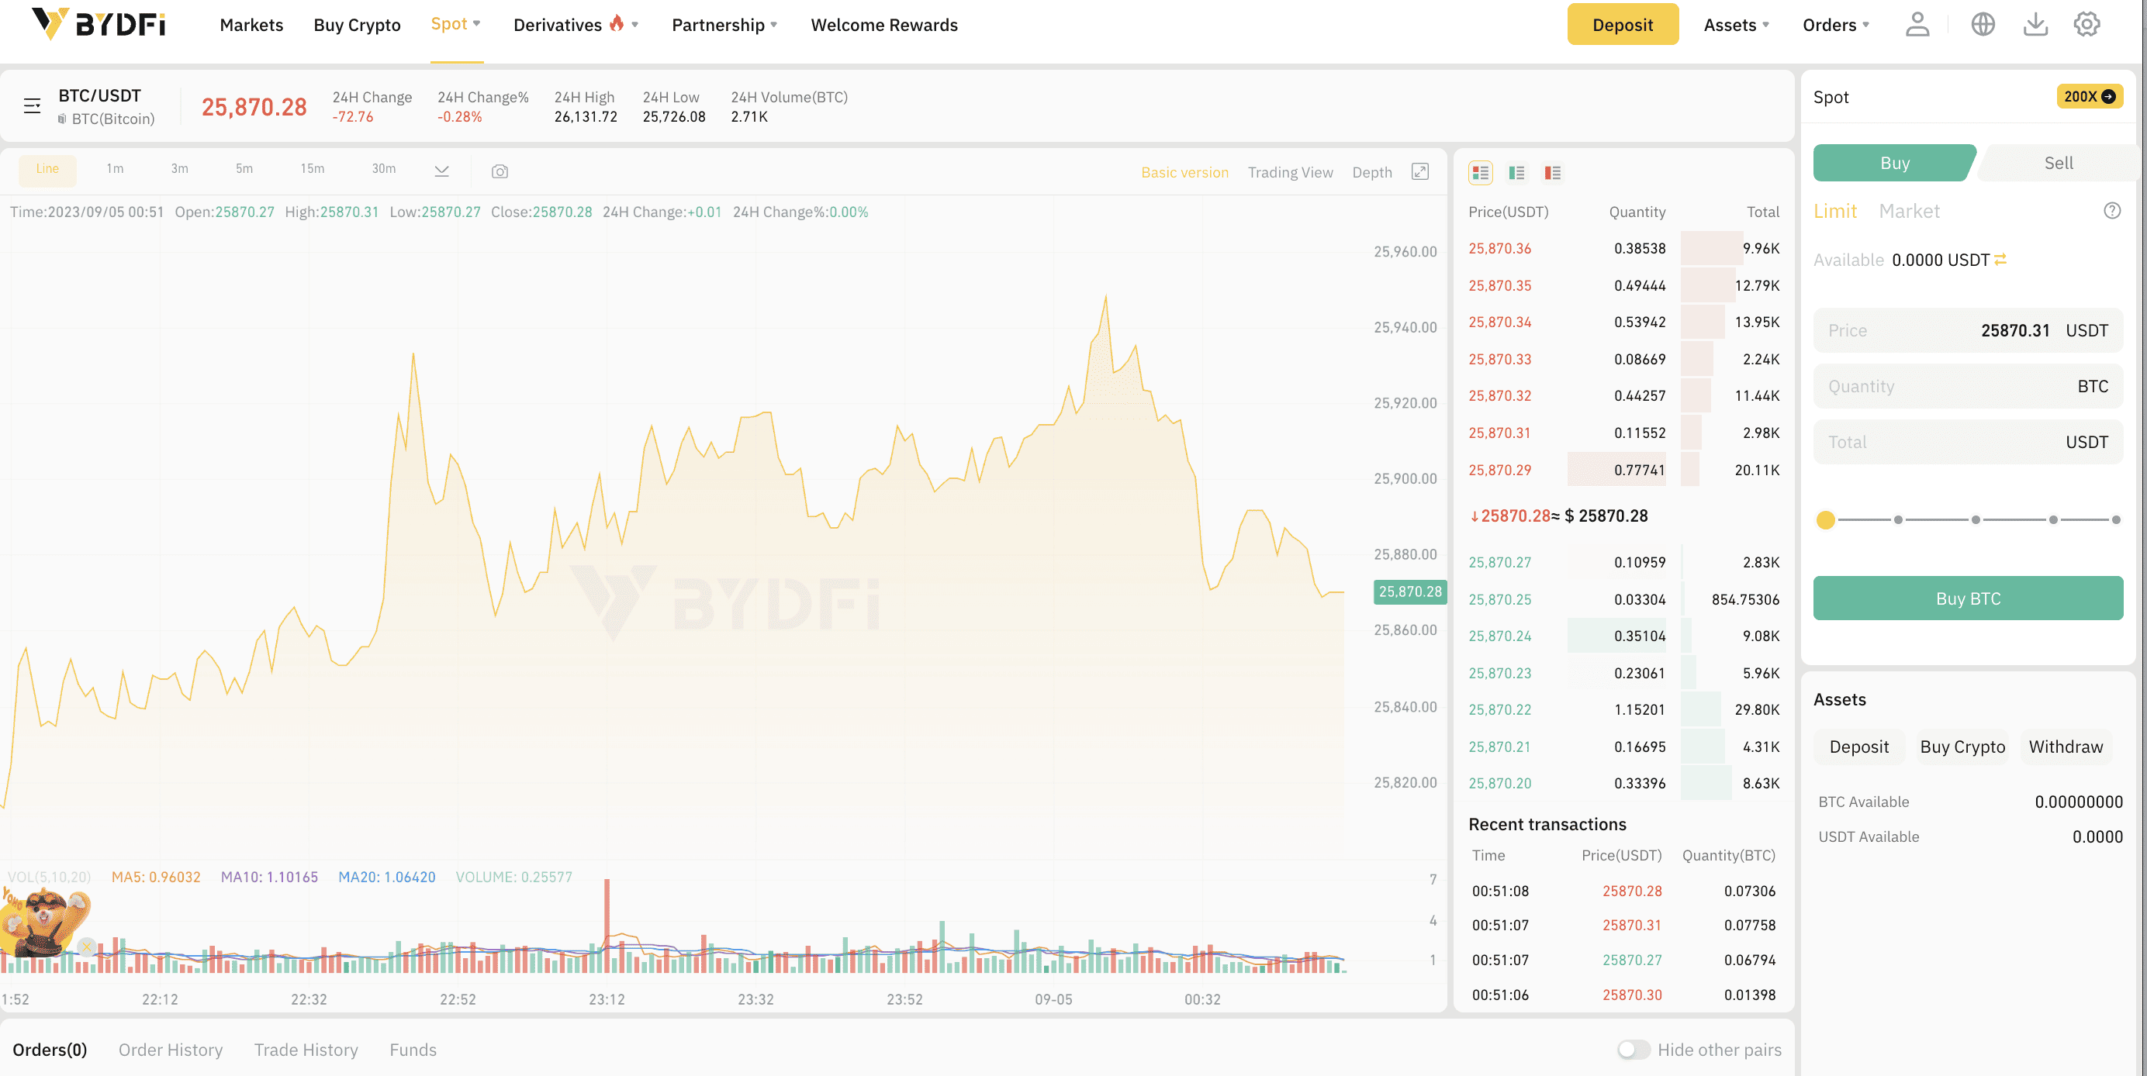Switch to Order History tab
The image size is (2147, 1076).
click(170, 1050)
